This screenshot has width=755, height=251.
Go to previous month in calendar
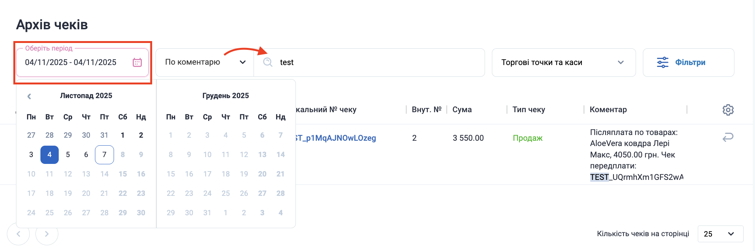29,96
